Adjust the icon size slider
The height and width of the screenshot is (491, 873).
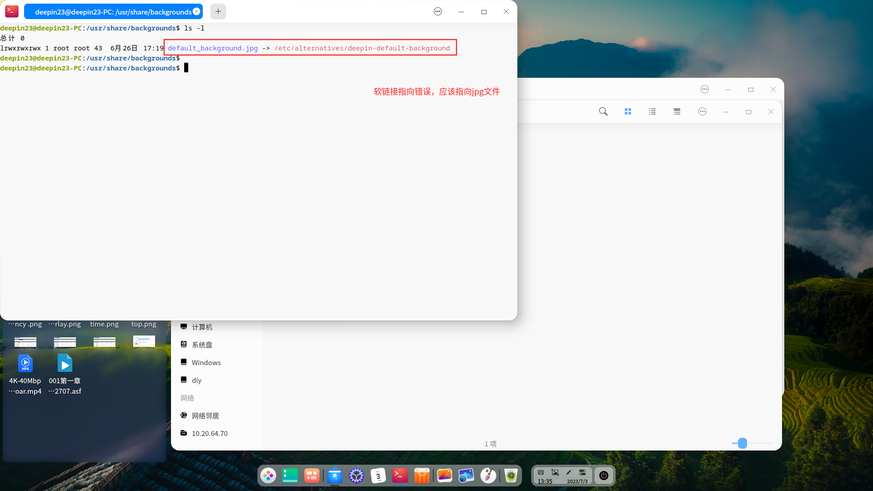(742, 443)
